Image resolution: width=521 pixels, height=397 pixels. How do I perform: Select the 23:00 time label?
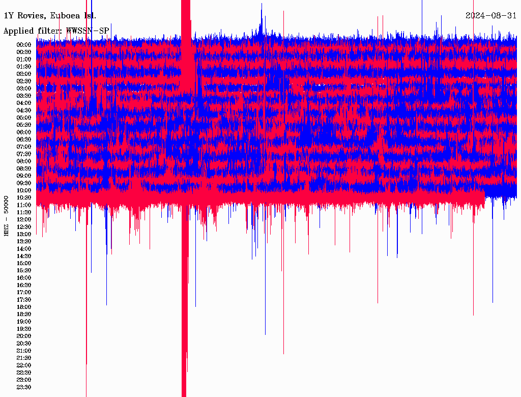24,380
